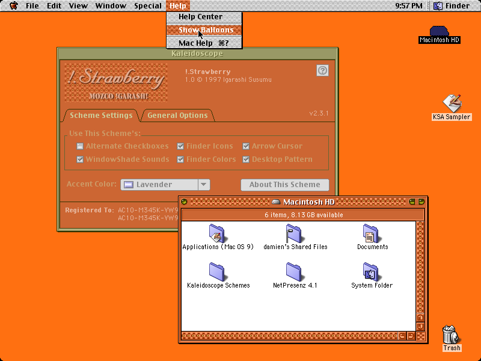Click the disk icon in Macintosh HD title bar

point(276,202)
